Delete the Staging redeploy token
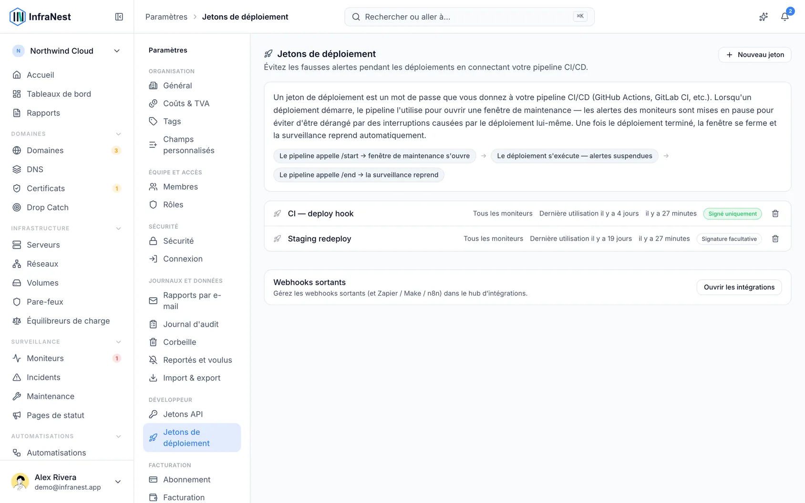Image resolution: width=805 pixels, height=503 pixels. [x=775, y=239]
